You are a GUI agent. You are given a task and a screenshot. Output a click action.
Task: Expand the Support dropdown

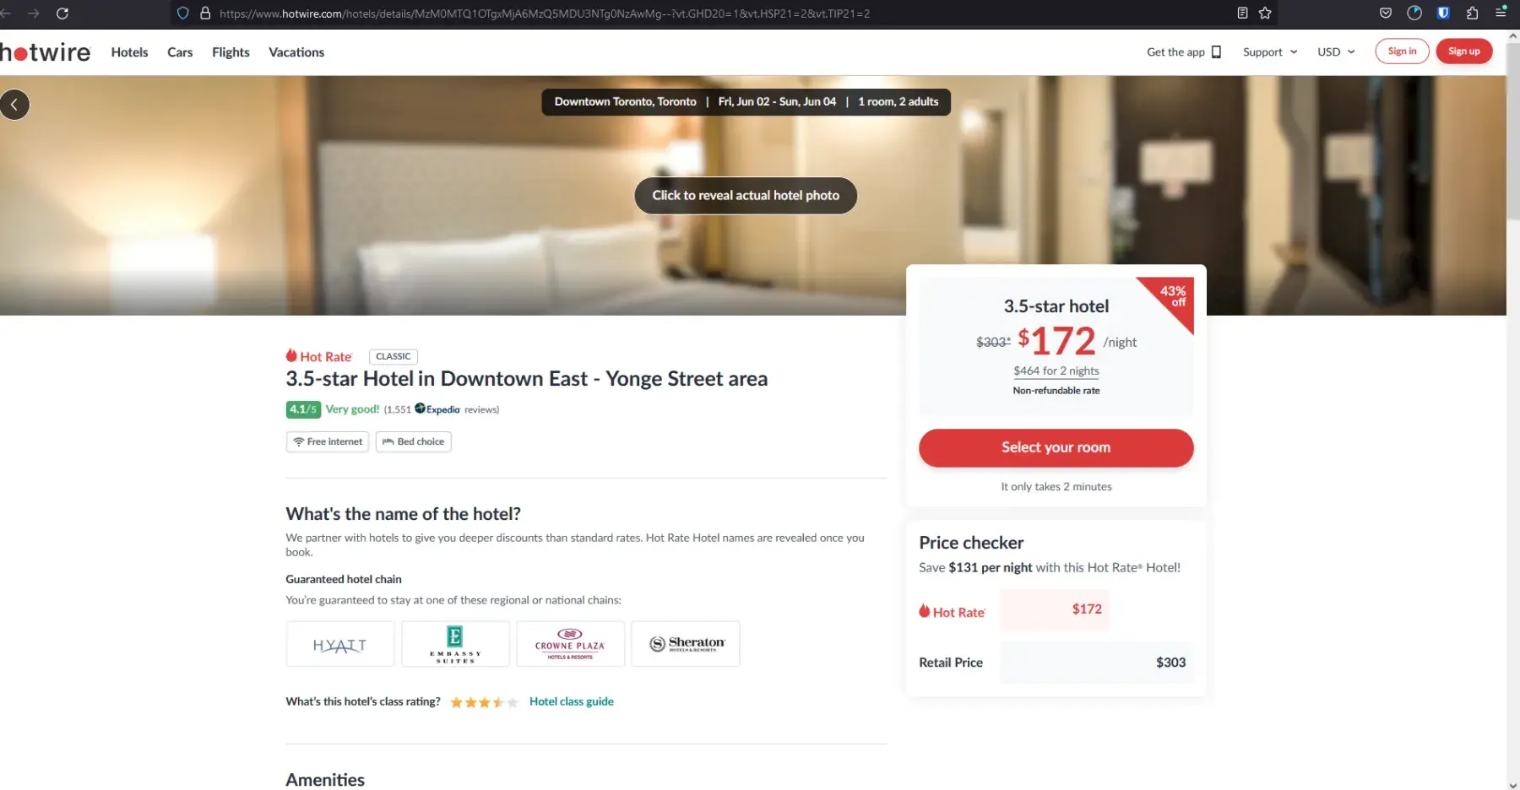[x=1270, y=52]
